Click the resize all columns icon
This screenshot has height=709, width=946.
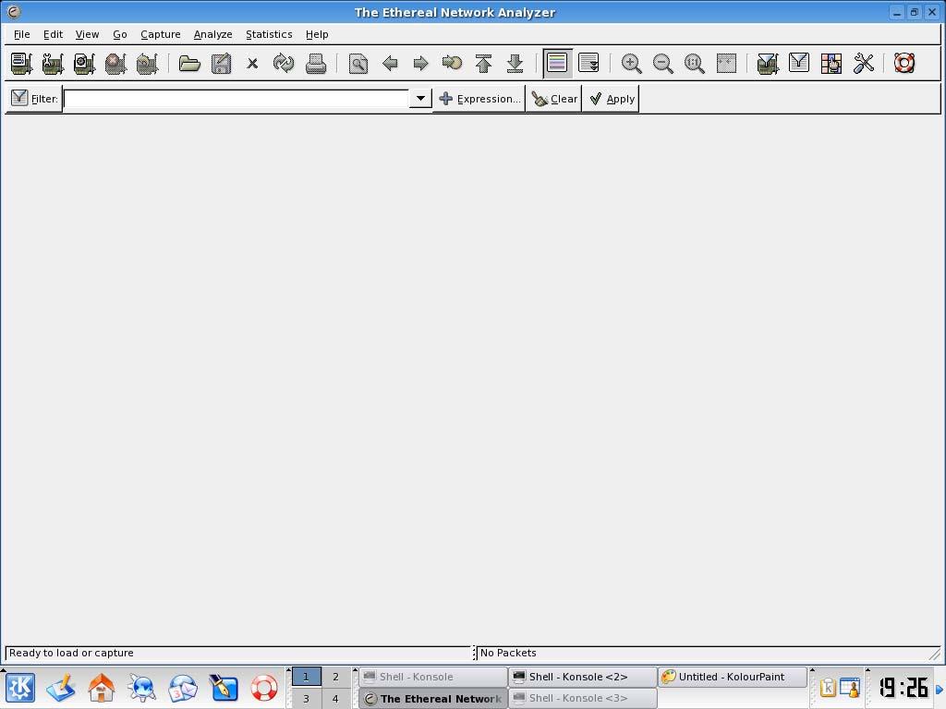(726, 64)
